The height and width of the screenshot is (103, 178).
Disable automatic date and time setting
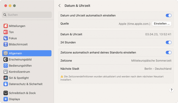pyautogui.click(x=169, y=15)
